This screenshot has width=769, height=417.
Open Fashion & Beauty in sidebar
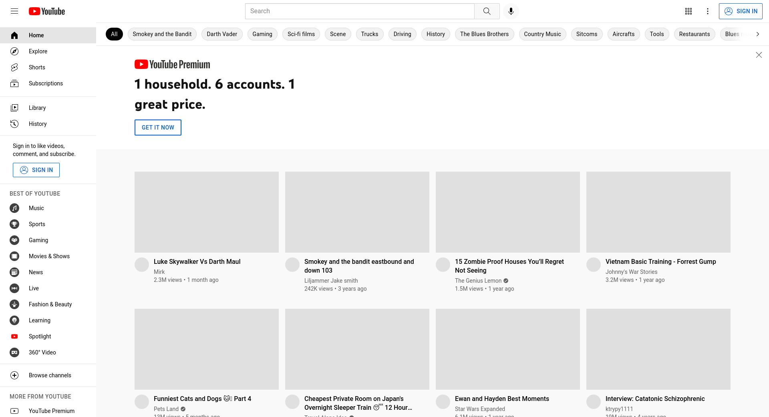click(x=48, y=304)
